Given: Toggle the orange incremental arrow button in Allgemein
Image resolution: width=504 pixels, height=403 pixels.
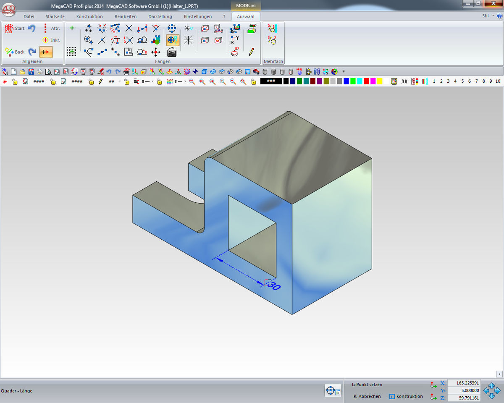Looking at the screenshot, I should 46,52.
